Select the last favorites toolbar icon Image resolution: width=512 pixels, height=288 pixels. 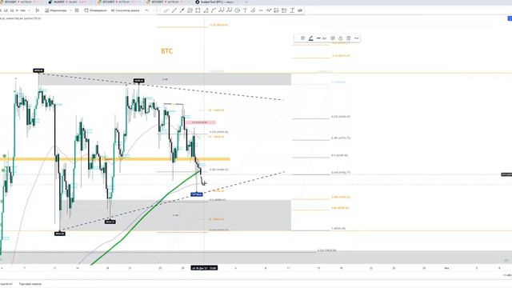click(300, 10)
